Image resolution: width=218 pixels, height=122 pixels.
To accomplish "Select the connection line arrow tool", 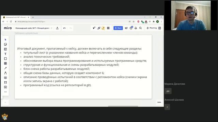I will click(x=5, y=68).
